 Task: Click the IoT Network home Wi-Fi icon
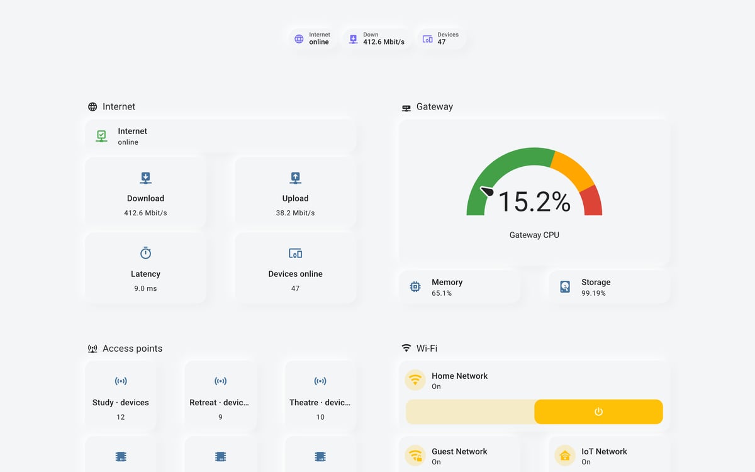565,456
